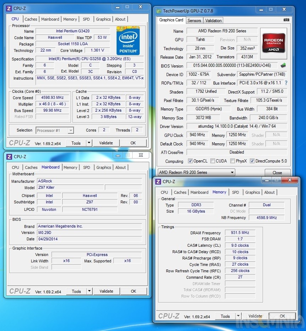Click Tools button in the Memory CPU-Z window

pos(225,316)
